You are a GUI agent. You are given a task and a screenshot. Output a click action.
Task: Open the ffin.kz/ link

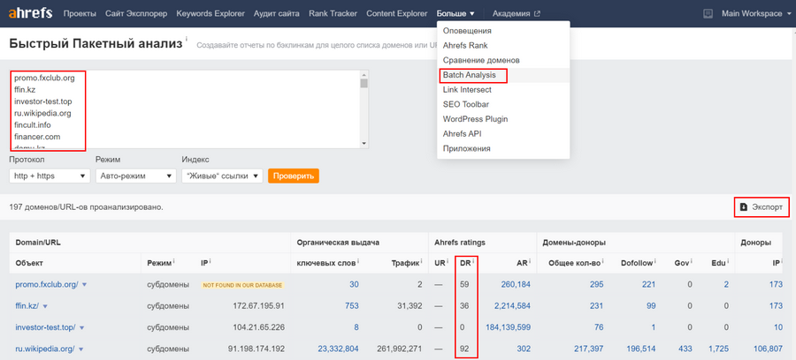click(27, 306)
